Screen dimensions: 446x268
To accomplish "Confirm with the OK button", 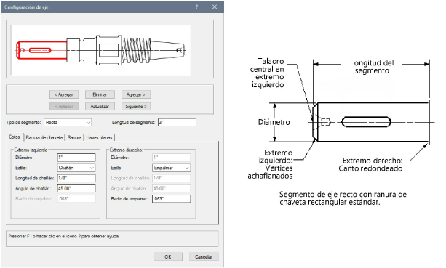I will [x=168, y=256].
